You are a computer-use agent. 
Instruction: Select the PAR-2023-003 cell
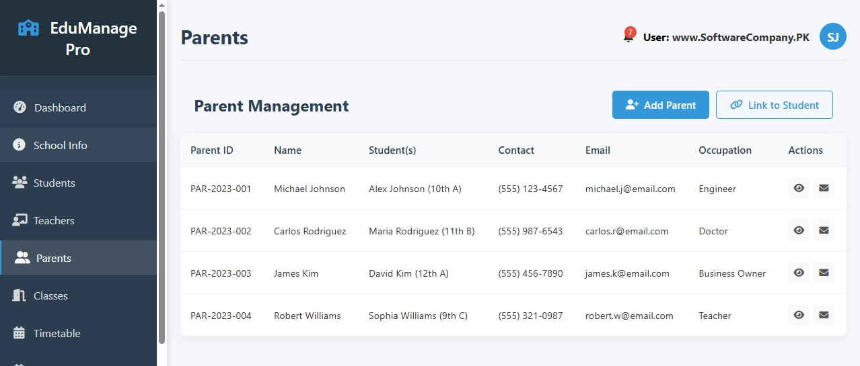[x=221, y=273]
